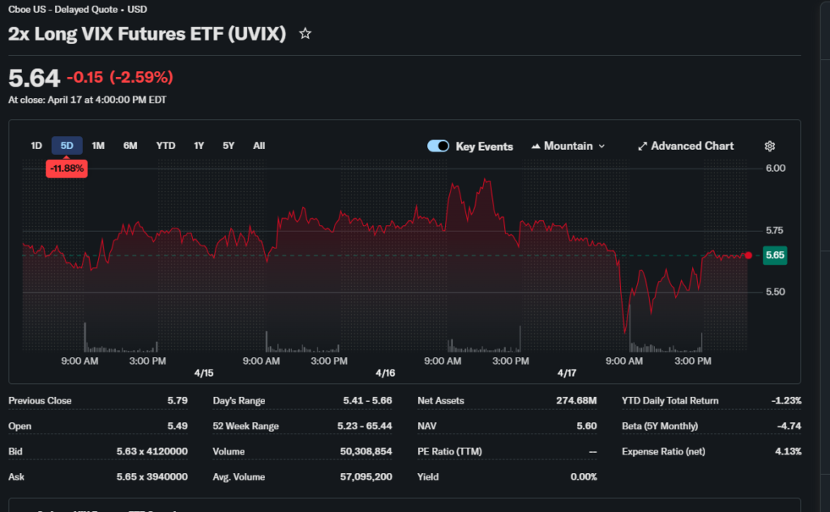Choose the 1Y chart range
Screen dimensions: 830x512
click(x=199, y=146)
